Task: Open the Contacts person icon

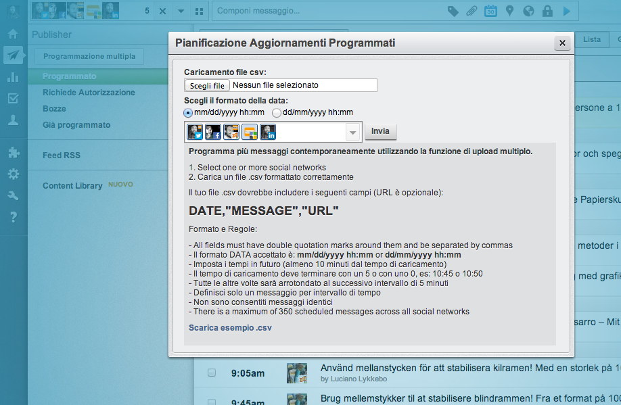Action: pyautogui.click(x=13, y=120)
